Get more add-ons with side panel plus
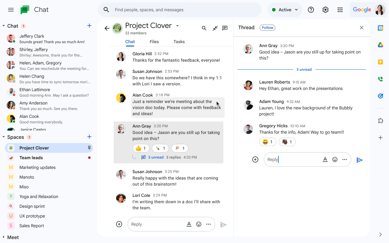 pos(380,138)
